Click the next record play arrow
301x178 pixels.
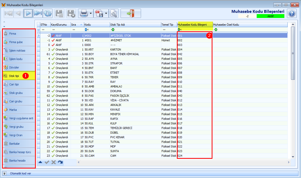pyautogui.click(x=28, y=13)
